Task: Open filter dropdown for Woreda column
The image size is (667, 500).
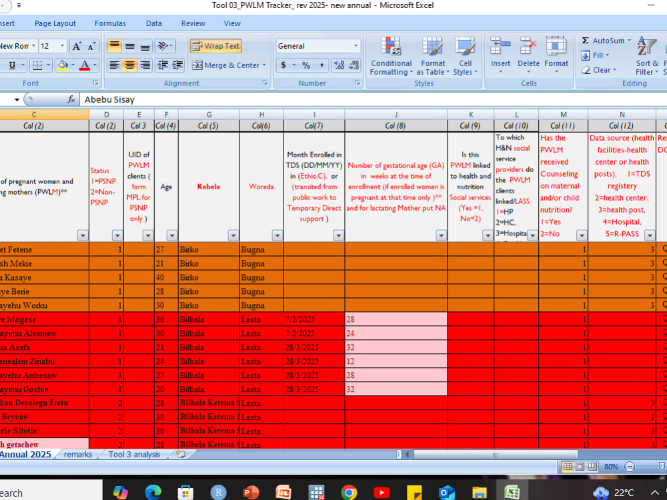Action: tap(277, 235)
